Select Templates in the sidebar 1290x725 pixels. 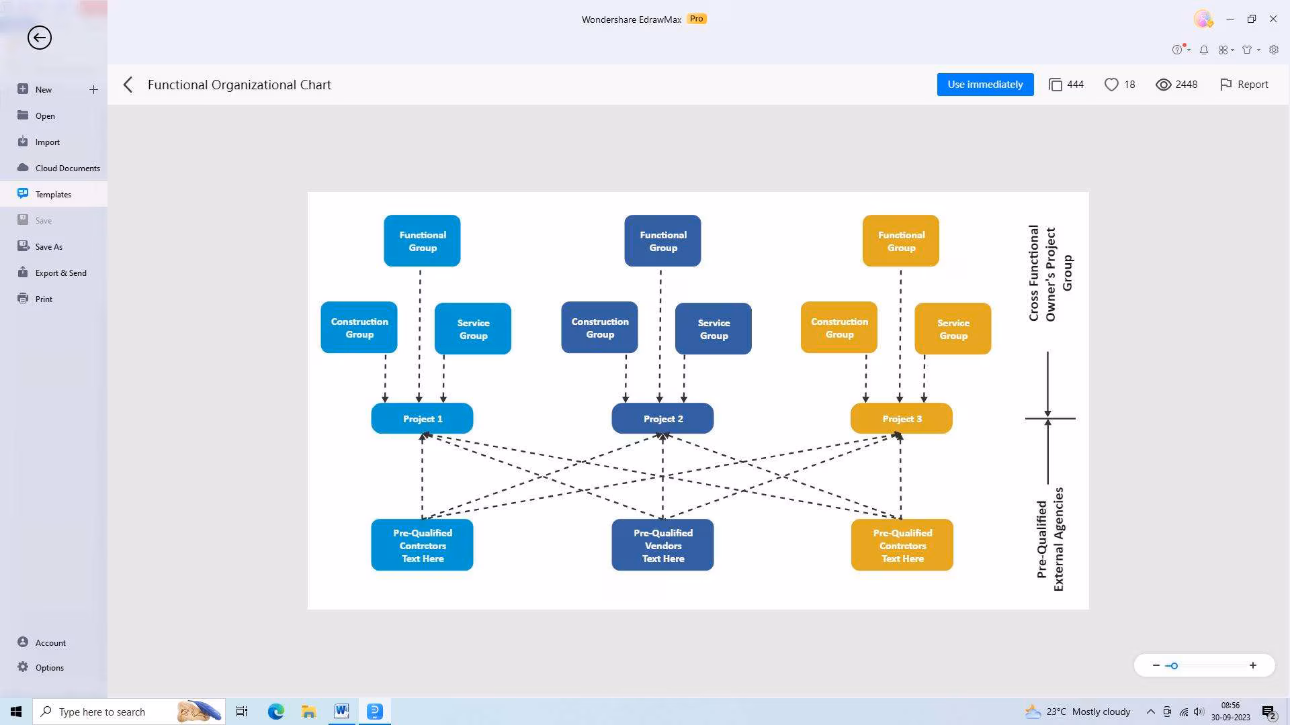click(53, 194)
